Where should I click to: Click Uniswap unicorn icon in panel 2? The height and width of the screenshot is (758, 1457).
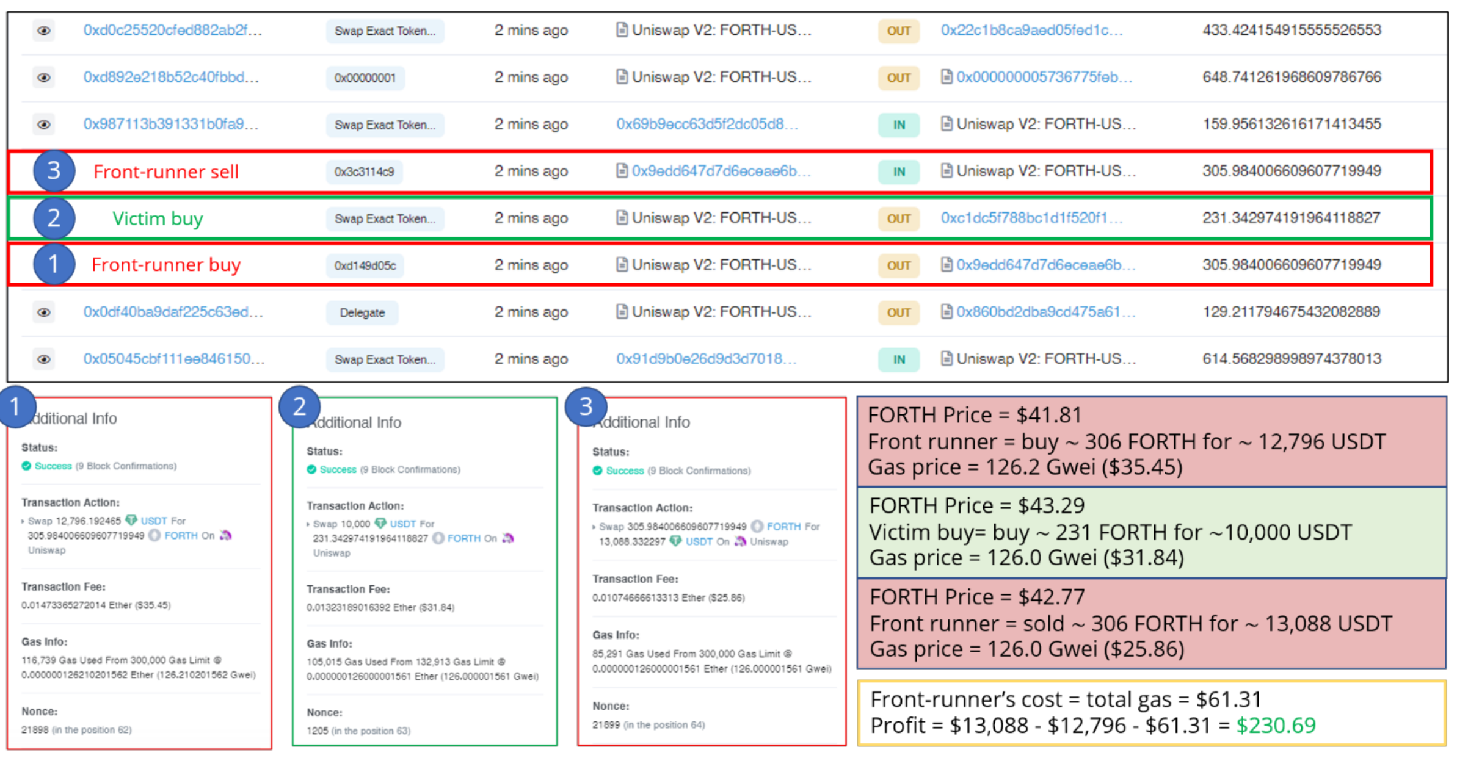coord(508,538)
